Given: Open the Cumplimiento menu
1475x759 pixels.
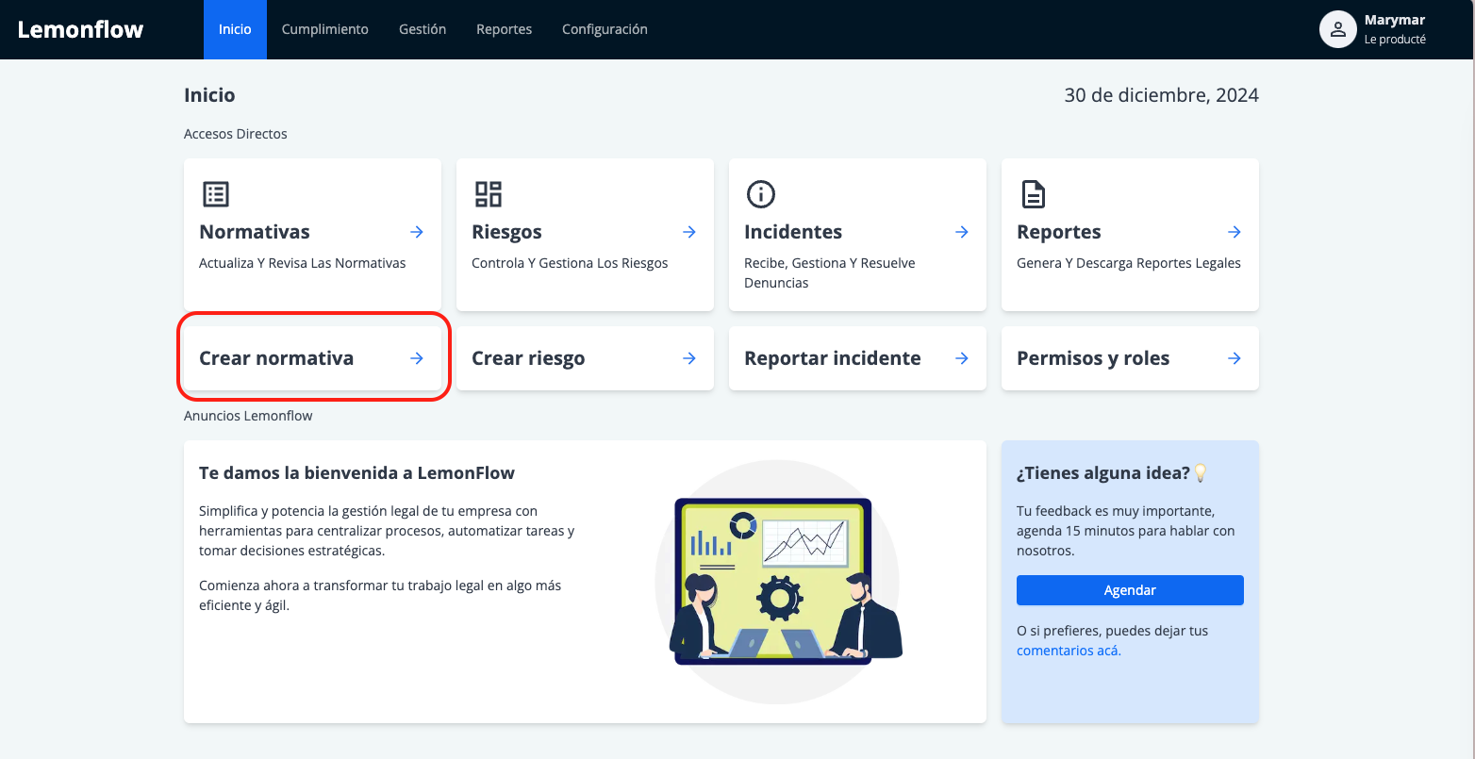Looking at the screenshot, I should [x=325, y=29].
